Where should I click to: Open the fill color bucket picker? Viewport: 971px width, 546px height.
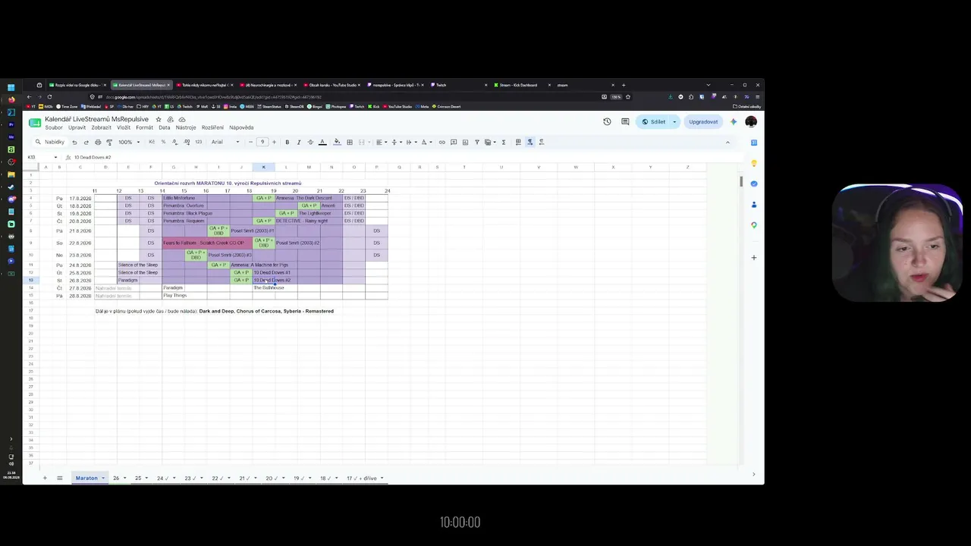click(x=338, y=142)
